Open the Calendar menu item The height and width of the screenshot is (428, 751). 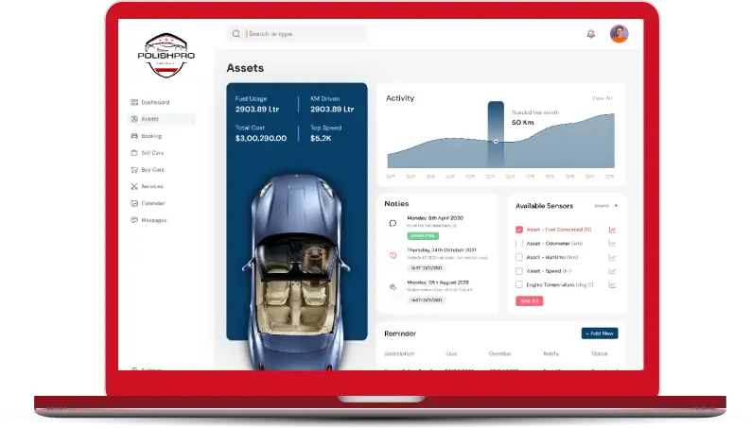(x=152, y=203)
